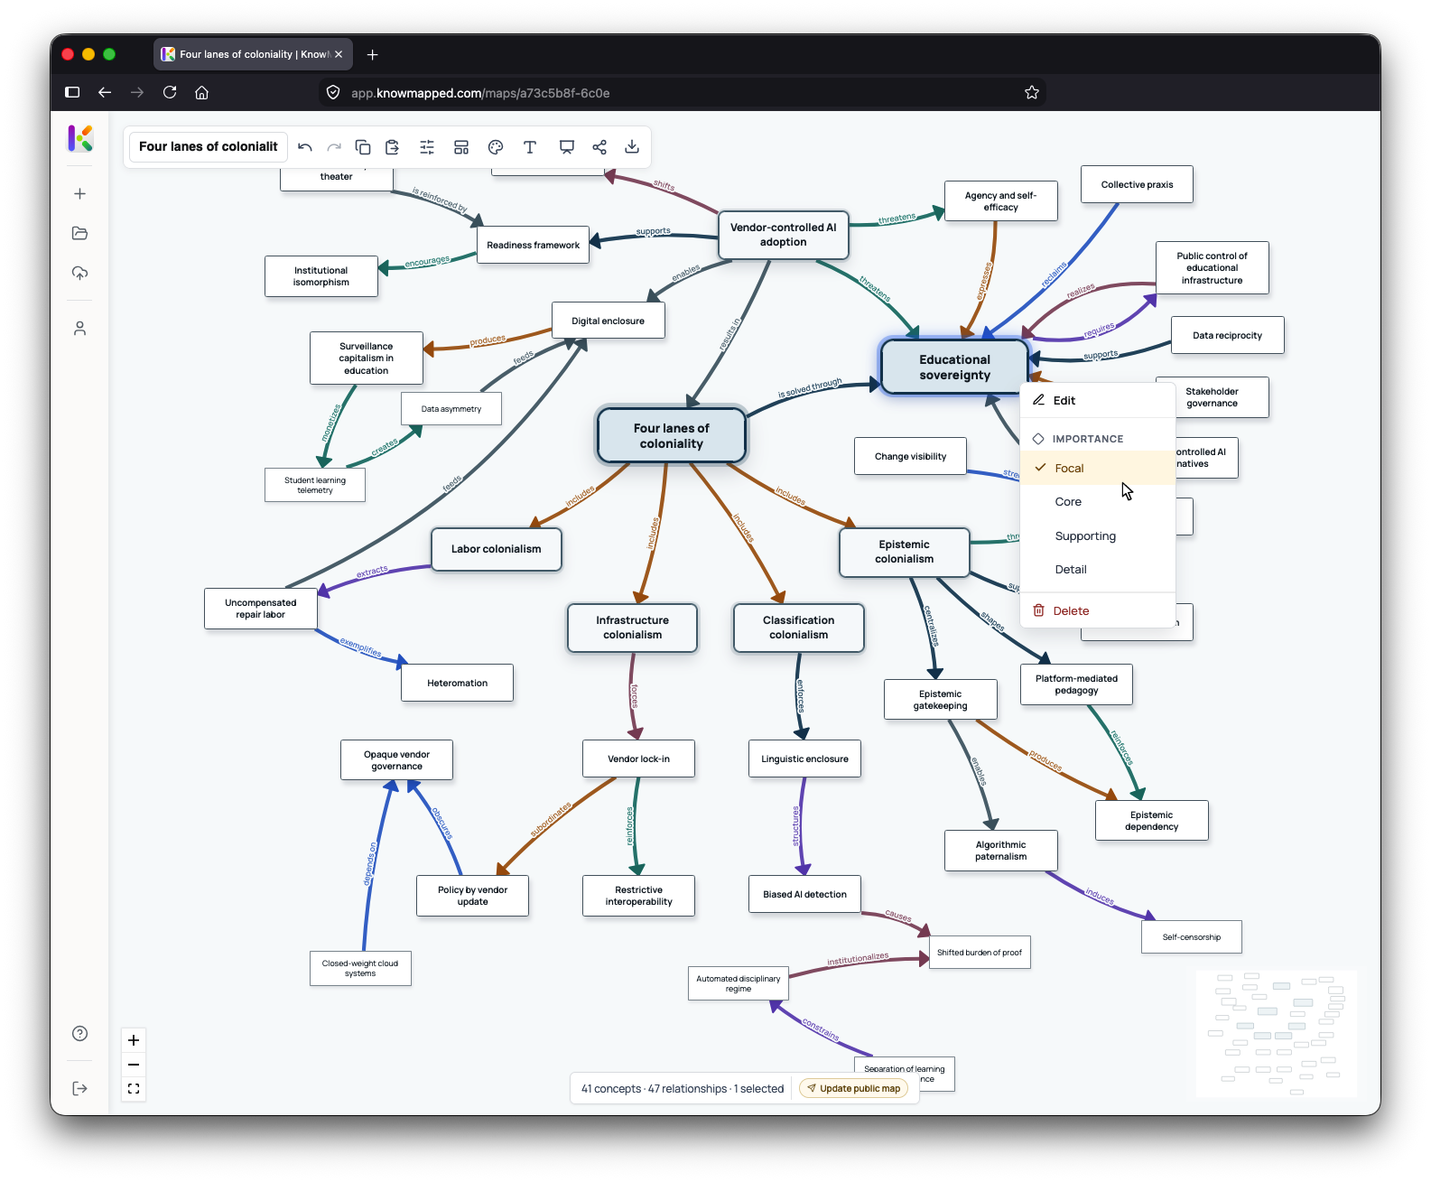
Task: Select the Self-censorship node
Action: (1192, 938)
